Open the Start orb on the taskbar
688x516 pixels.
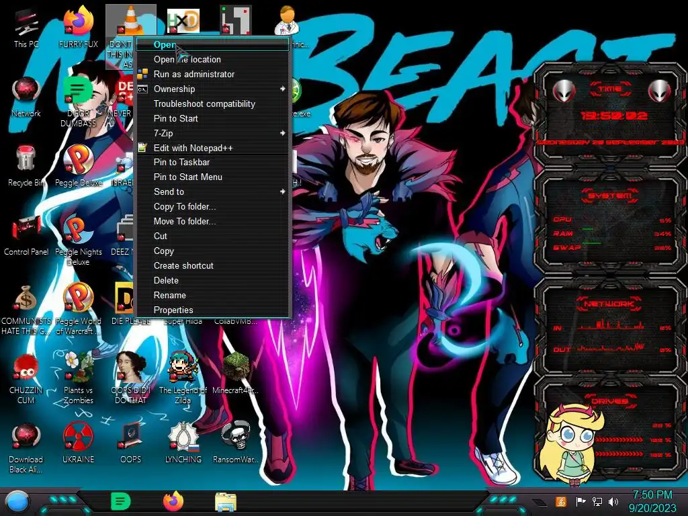click(17, 501)
